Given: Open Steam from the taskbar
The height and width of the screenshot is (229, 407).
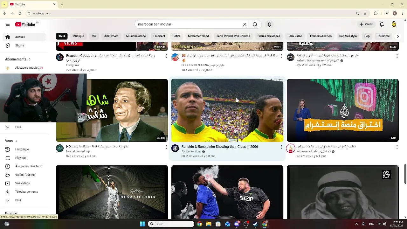Looking at the screenshot, I should (255, 224).
